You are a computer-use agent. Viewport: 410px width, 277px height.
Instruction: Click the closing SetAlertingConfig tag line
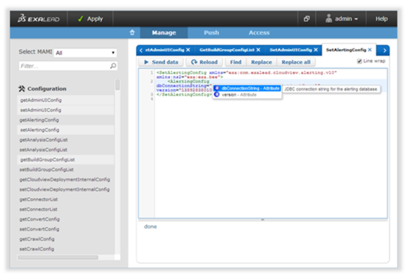184,94
